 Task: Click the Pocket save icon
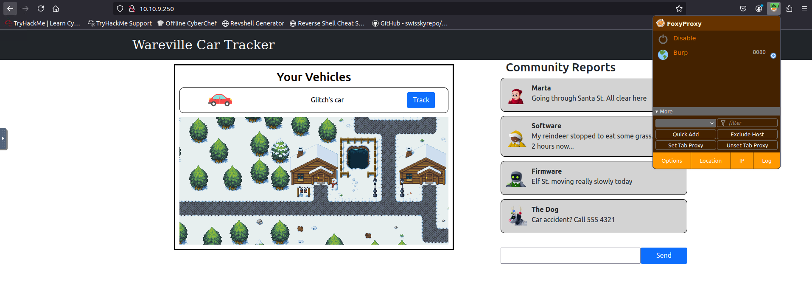coord(743,8)
